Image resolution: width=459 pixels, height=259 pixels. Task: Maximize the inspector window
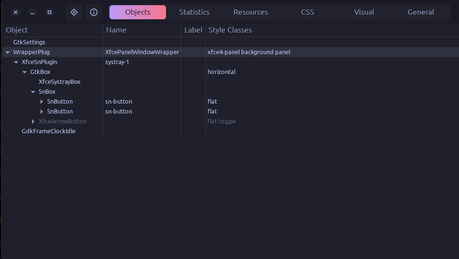coord(50,12)
